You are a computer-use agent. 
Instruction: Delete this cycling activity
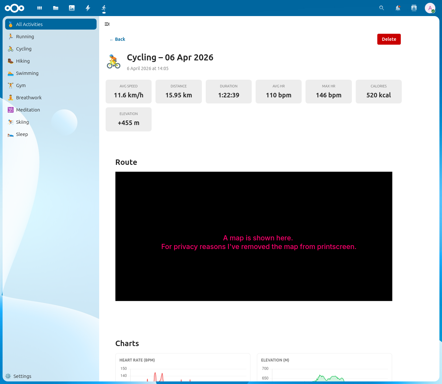click(389, 39)
